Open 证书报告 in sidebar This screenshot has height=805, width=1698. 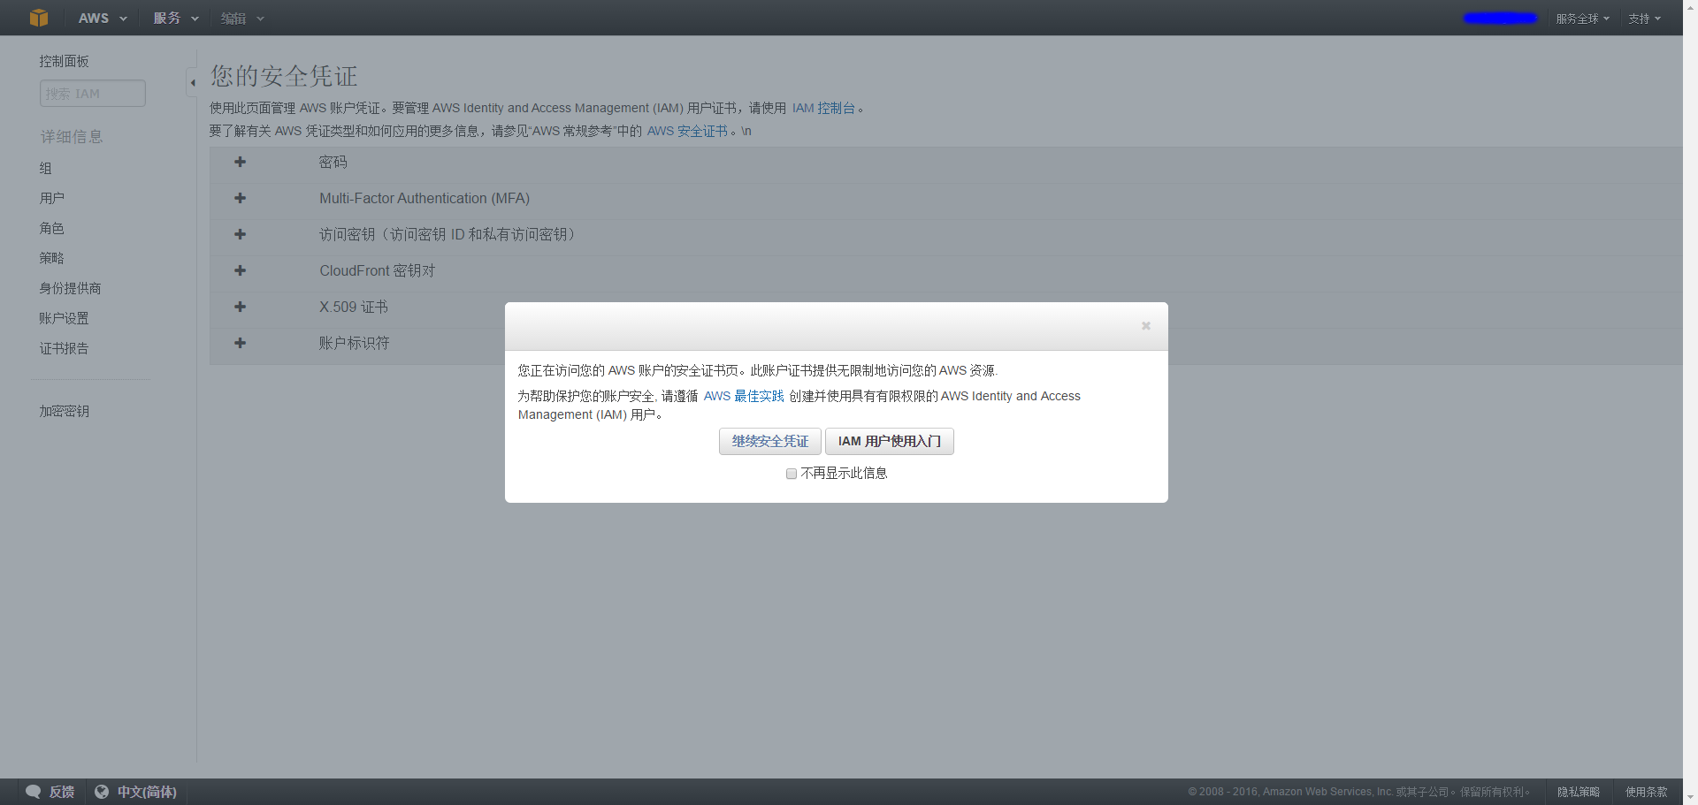point(64,348)
